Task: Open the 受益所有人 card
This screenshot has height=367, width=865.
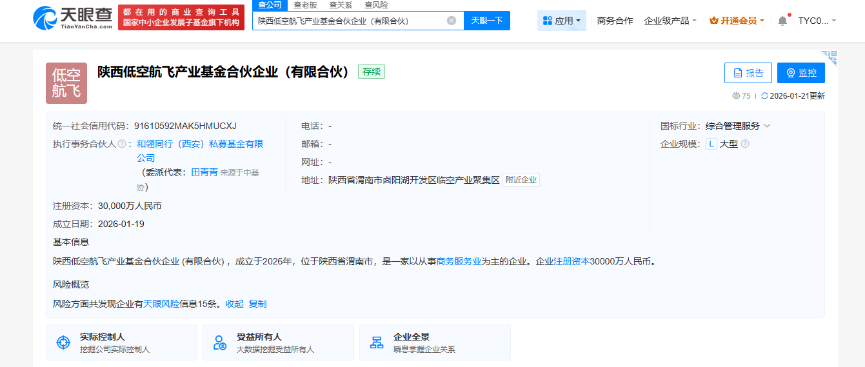Action: (x=278, y=342)
